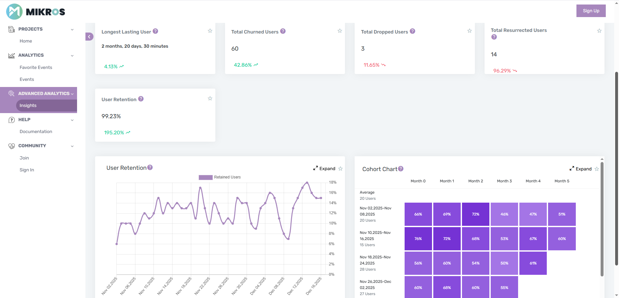Click the Help question-mark icon in sidebar

[12, 120]
